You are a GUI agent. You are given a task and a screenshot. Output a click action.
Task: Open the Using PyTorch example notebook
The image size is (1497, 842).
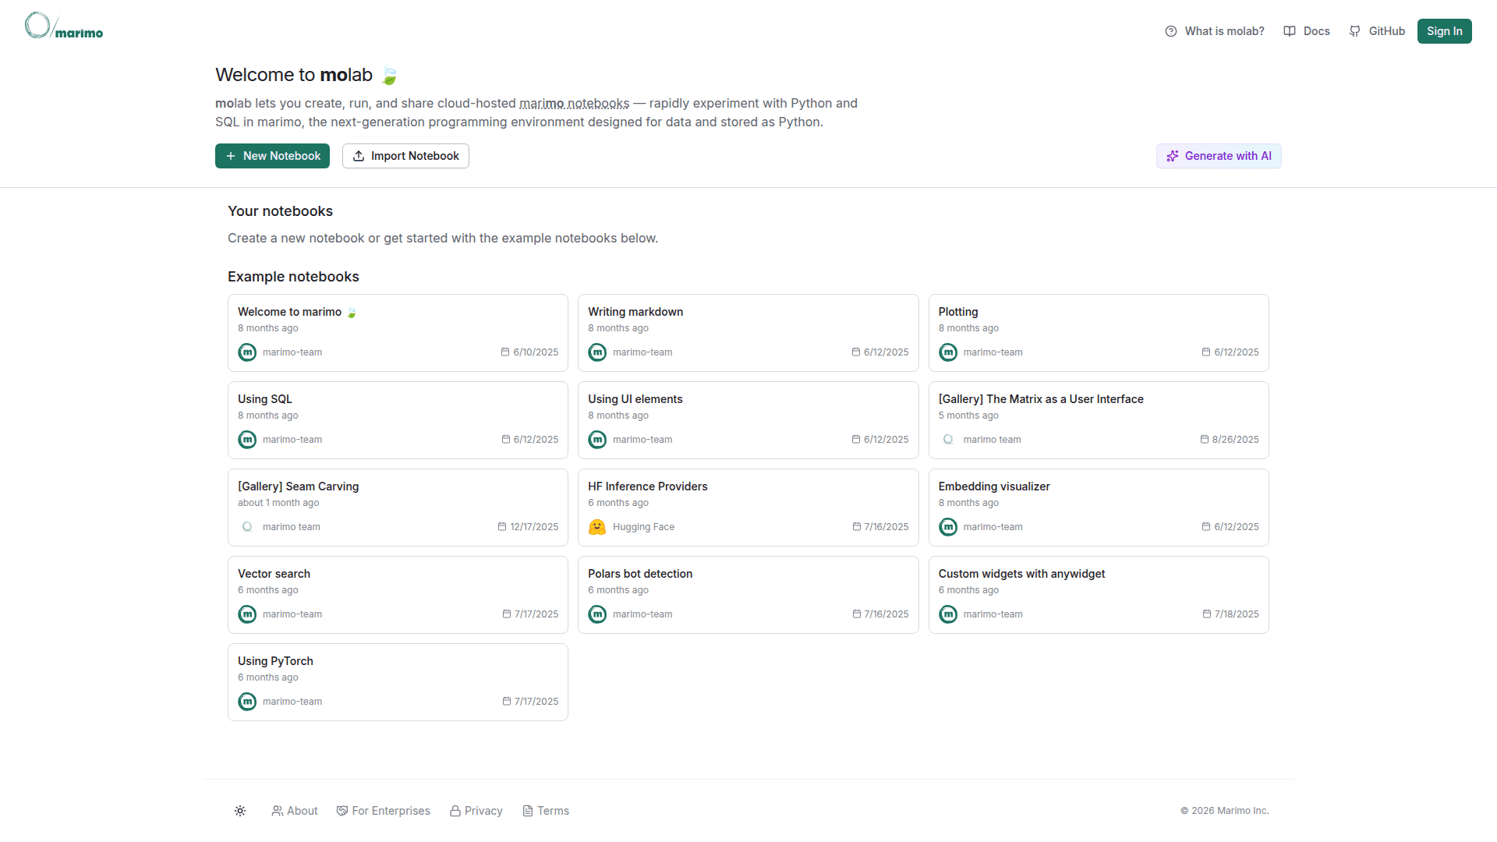(398, 681)
